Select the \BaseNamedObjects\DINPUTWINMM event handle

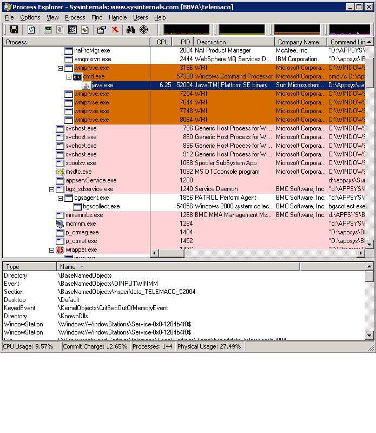pos(184,284)
